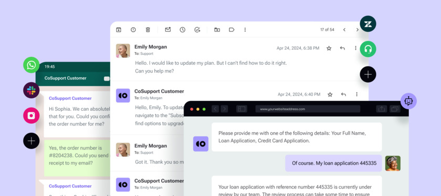Click "Of course. My loan application 445335" message
This screenshot has height=196, width=441.
point(334,163)
